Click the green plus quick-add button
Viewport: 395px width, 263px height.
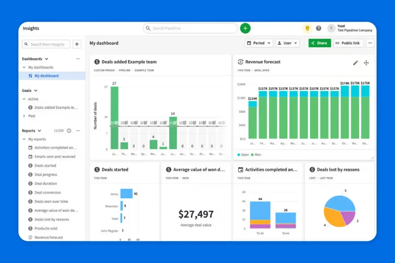point(245,28)
